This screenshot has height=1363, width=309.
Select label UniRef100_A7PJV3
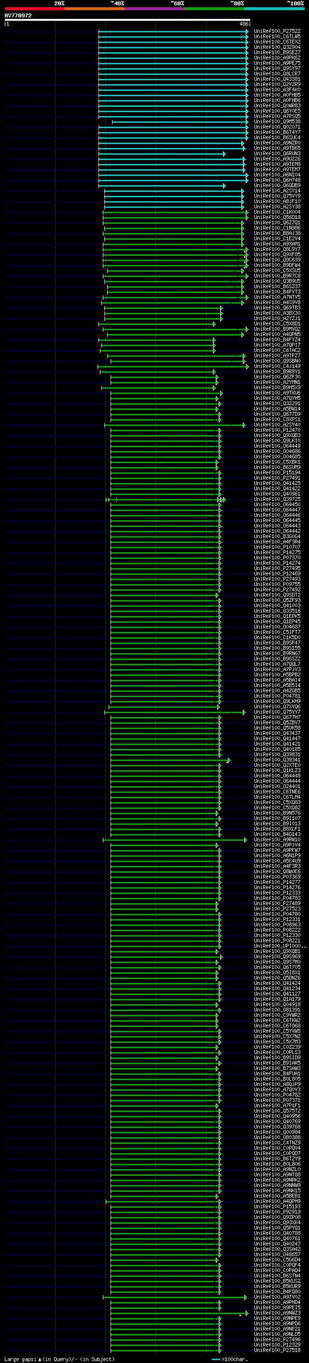[x=277, y=669]
